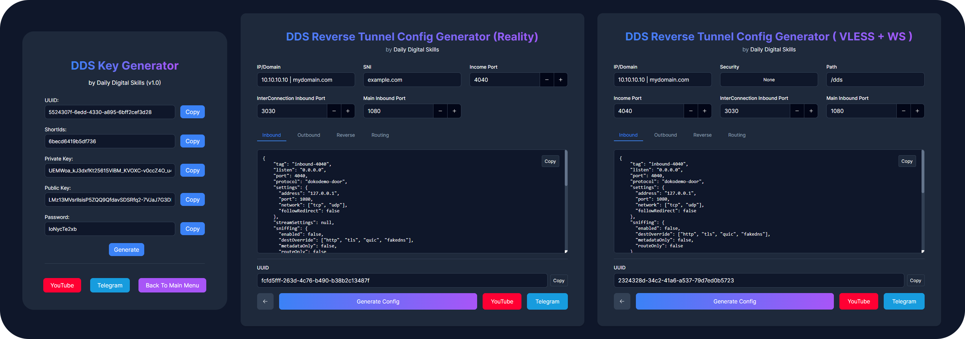Copy inbound config code in VLESS + WS panel
The width and height of the screenshot is (965, 339).
(907, 162)
